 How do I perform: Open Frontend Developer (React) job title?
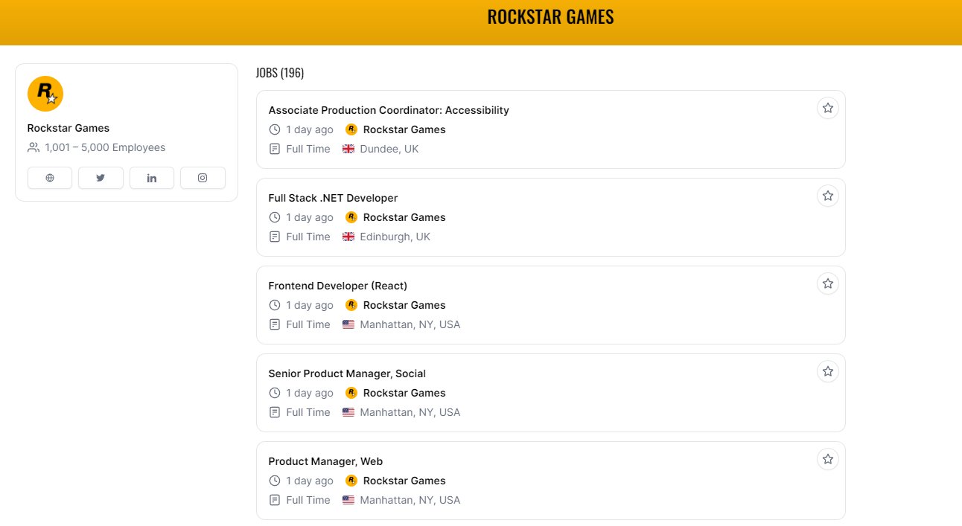tap(337, 286)
